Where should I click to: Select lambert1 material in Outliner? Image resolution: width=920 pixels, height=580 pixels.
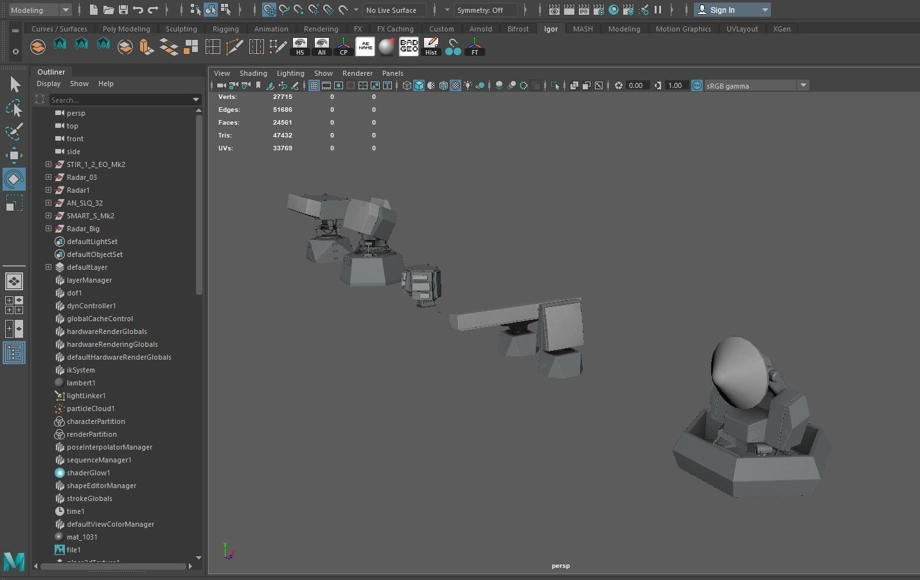81,383
